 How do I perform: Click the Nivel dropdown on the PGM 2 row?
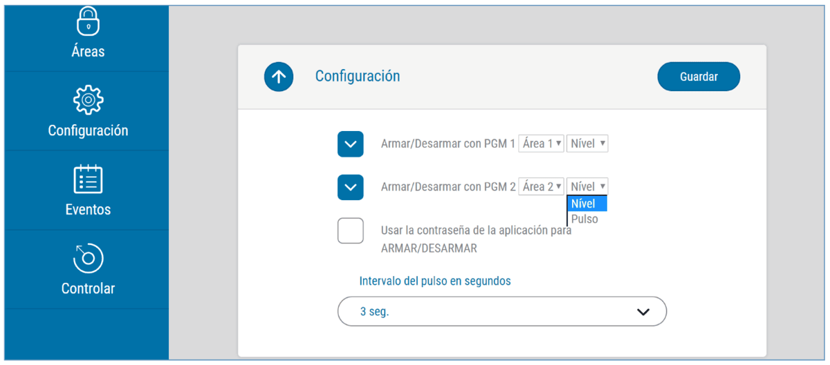[587, 186]
